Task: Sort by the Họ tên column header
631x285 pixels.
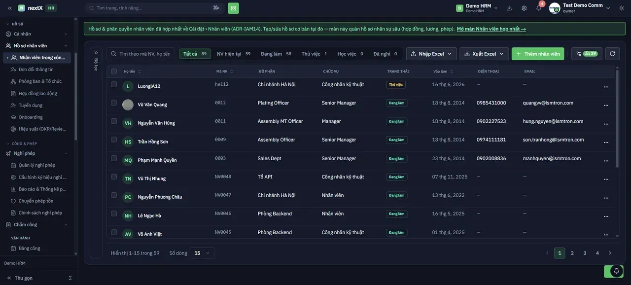Action: [132, 71]
